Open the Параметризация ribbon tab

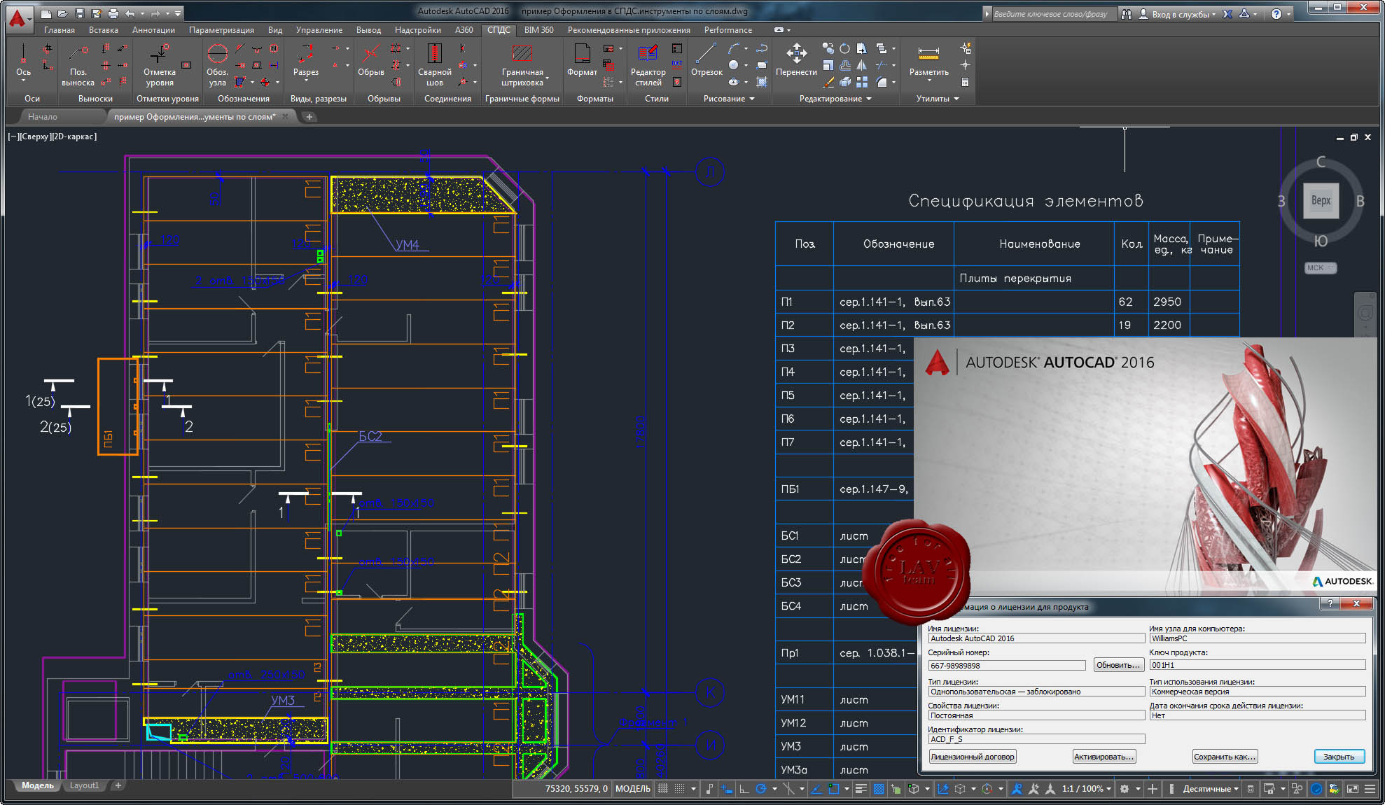click(221, 30)
